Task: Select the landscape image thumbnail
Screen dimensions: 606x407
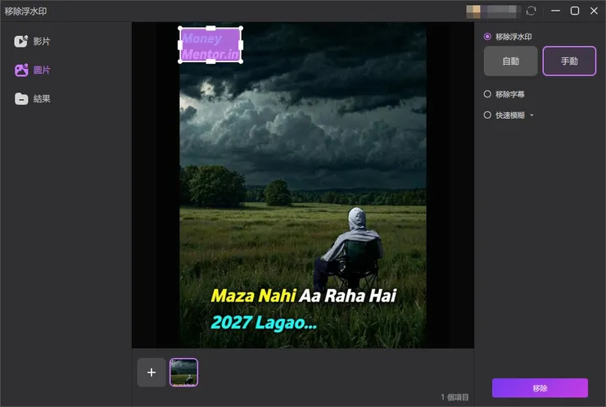Action: 183,373
